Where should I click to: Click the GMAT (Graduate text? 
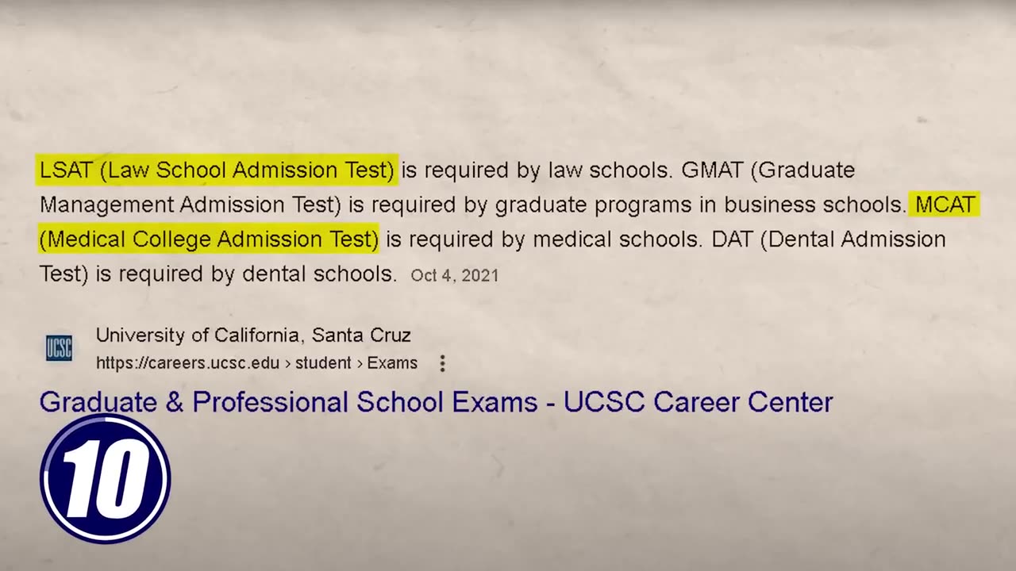coord(768,170)
